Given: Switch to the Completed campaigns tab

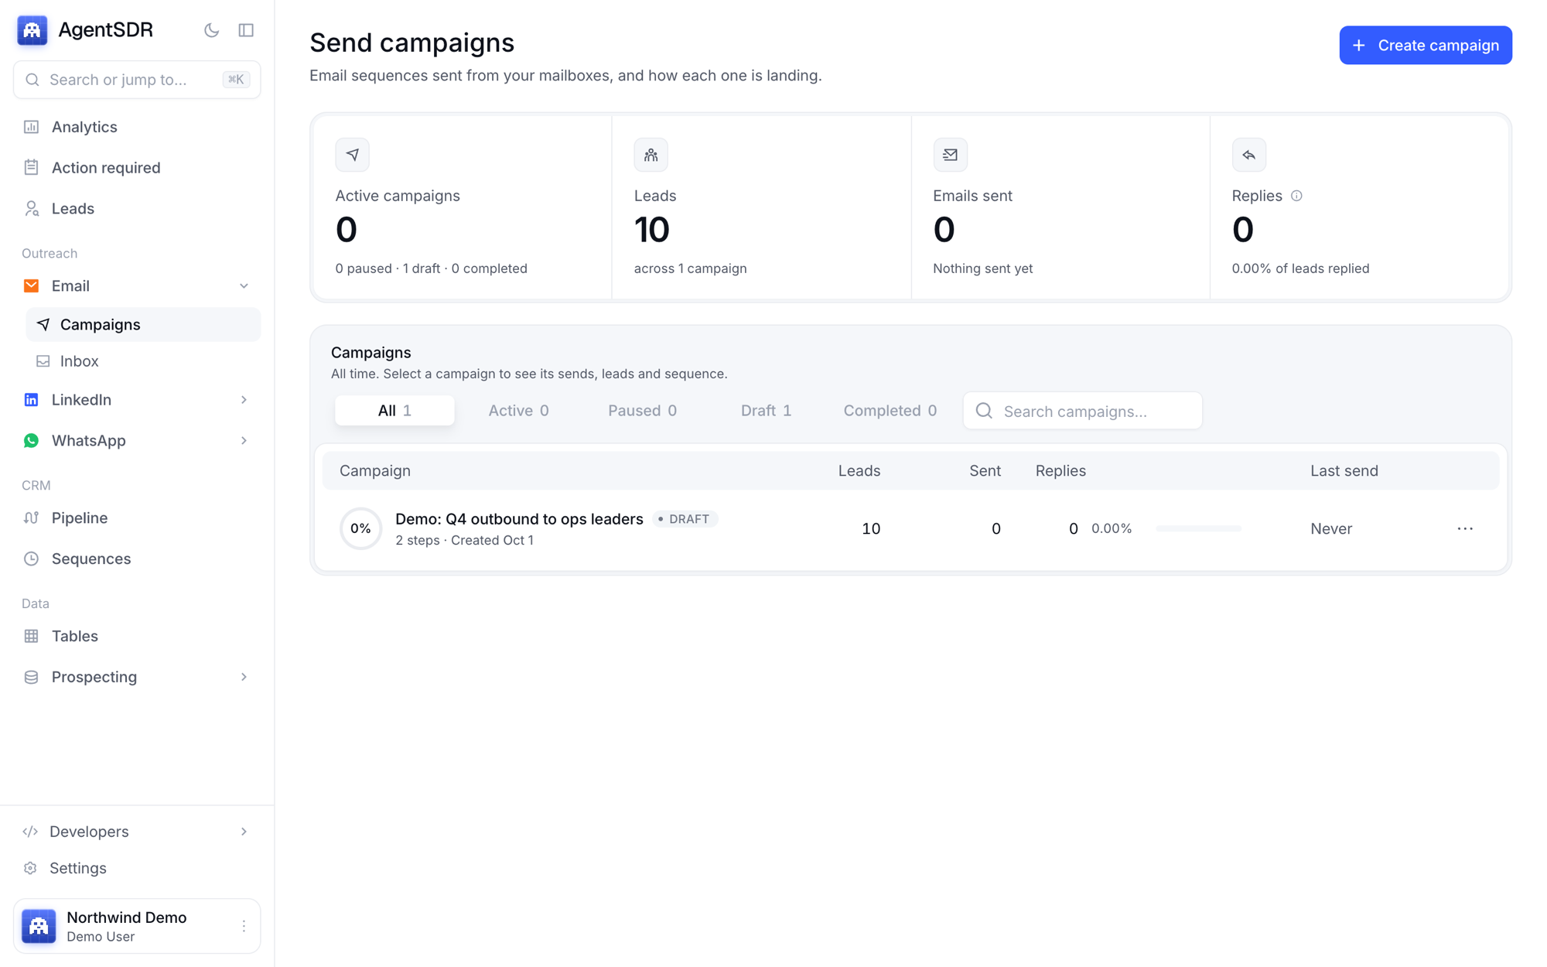Looking at the screenshot, I should [890, 411].
